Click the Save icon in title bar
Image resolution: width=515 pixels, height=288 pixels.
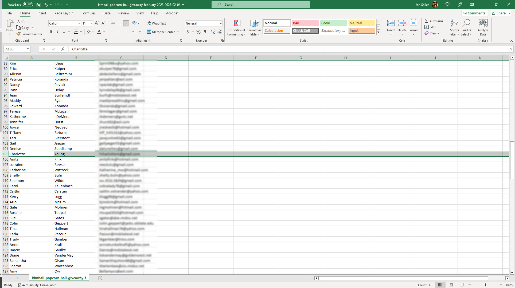[39, 5]
